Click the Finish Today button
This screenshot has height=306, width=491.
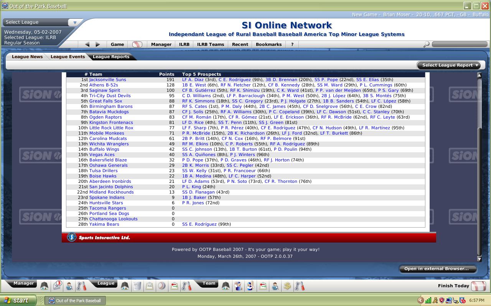click(x=453, y=286)
